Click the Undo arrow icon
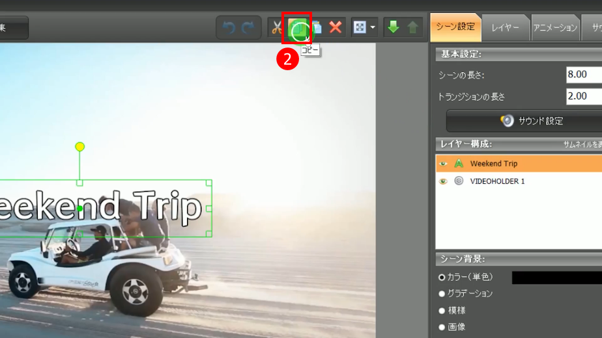This screenshot has height=338, width=602. tap(229, 27)
